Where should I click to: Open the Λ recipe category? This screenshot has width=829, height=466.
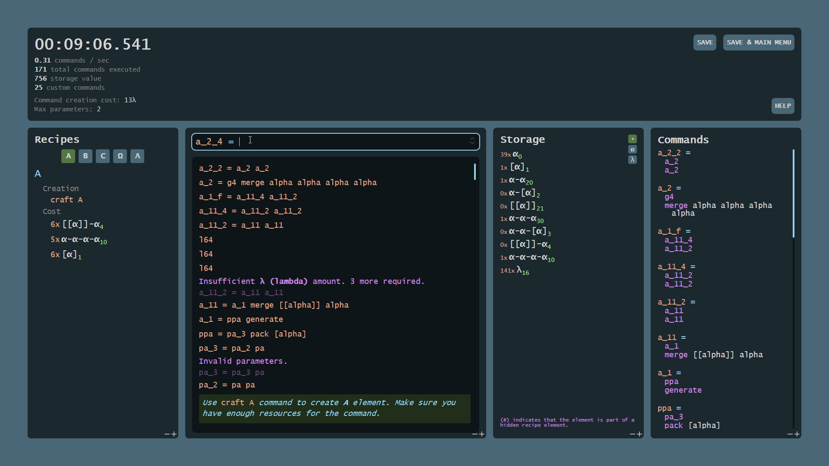click(137, 156)
